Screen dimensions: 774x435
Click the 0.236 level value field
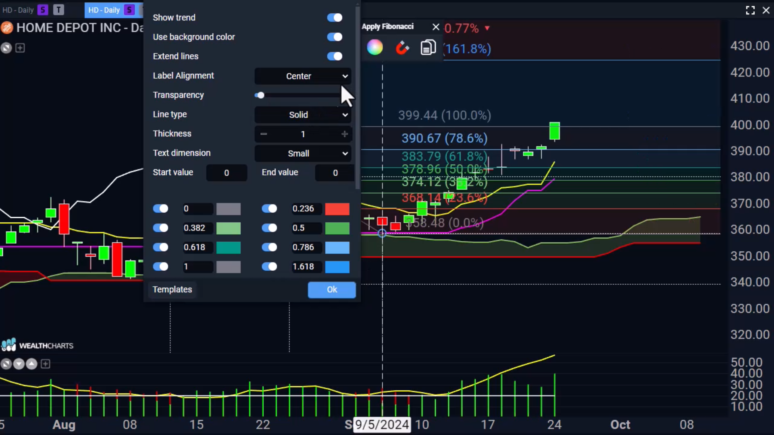tap(306, 209)
